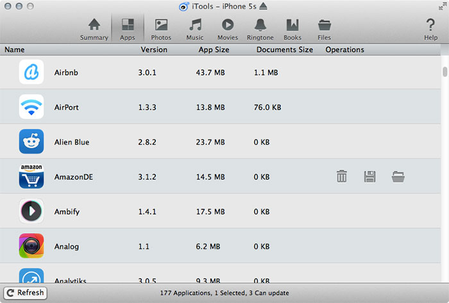Click the 14.5 MB app size value

(210, 177)
